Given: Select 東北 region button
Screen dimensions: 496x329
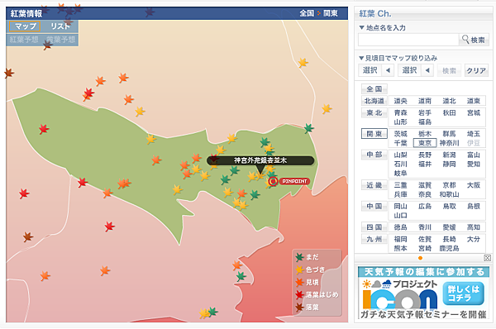Looking at the screenshot, I should [x=374, y=113].
